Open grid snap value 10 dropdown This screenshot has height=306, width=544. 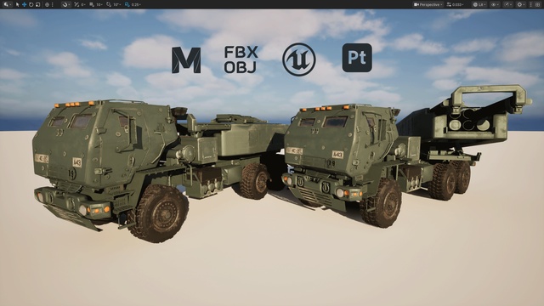coord(99,4)
